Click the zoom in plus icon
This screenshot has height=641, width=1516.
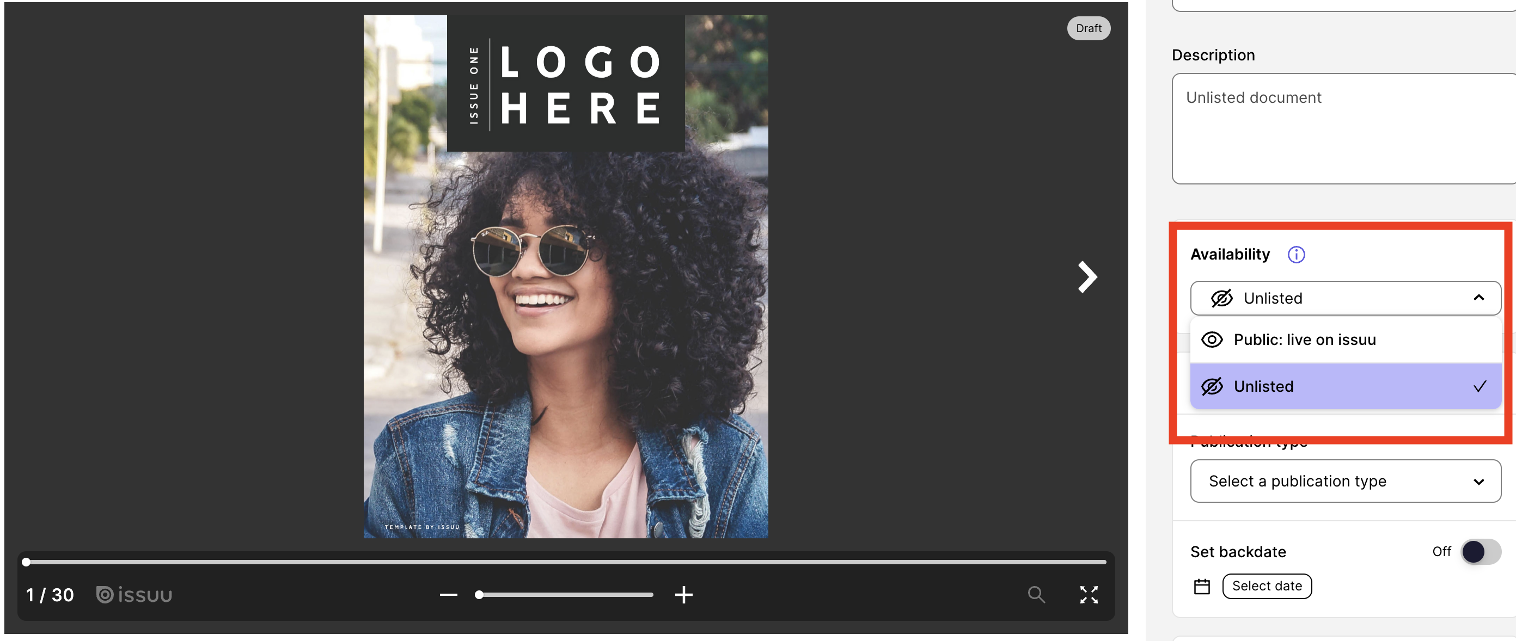click(x=683, y=595)
